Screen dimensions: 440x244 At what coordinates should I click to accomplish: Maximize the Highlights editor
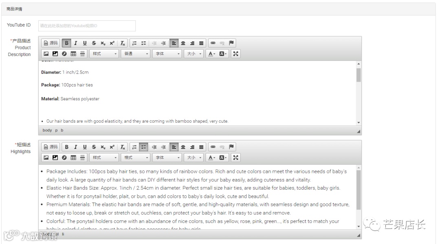(236, 158)
